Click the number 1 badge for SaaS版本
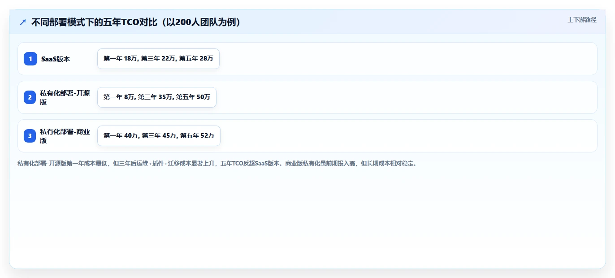This screenshot has width=615, height=278. point(30,59)
